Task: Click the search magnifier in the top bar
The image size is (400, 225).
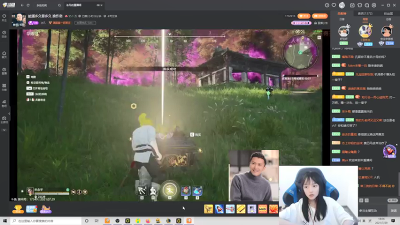Action: pos(59,5)
